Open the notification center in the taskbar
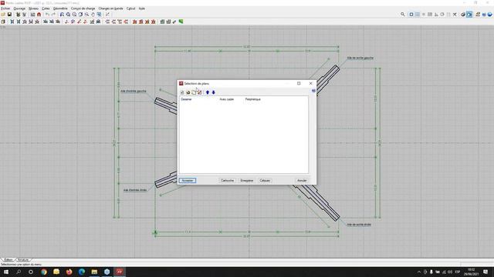The image size is (494, 277). tap(486, 272)
